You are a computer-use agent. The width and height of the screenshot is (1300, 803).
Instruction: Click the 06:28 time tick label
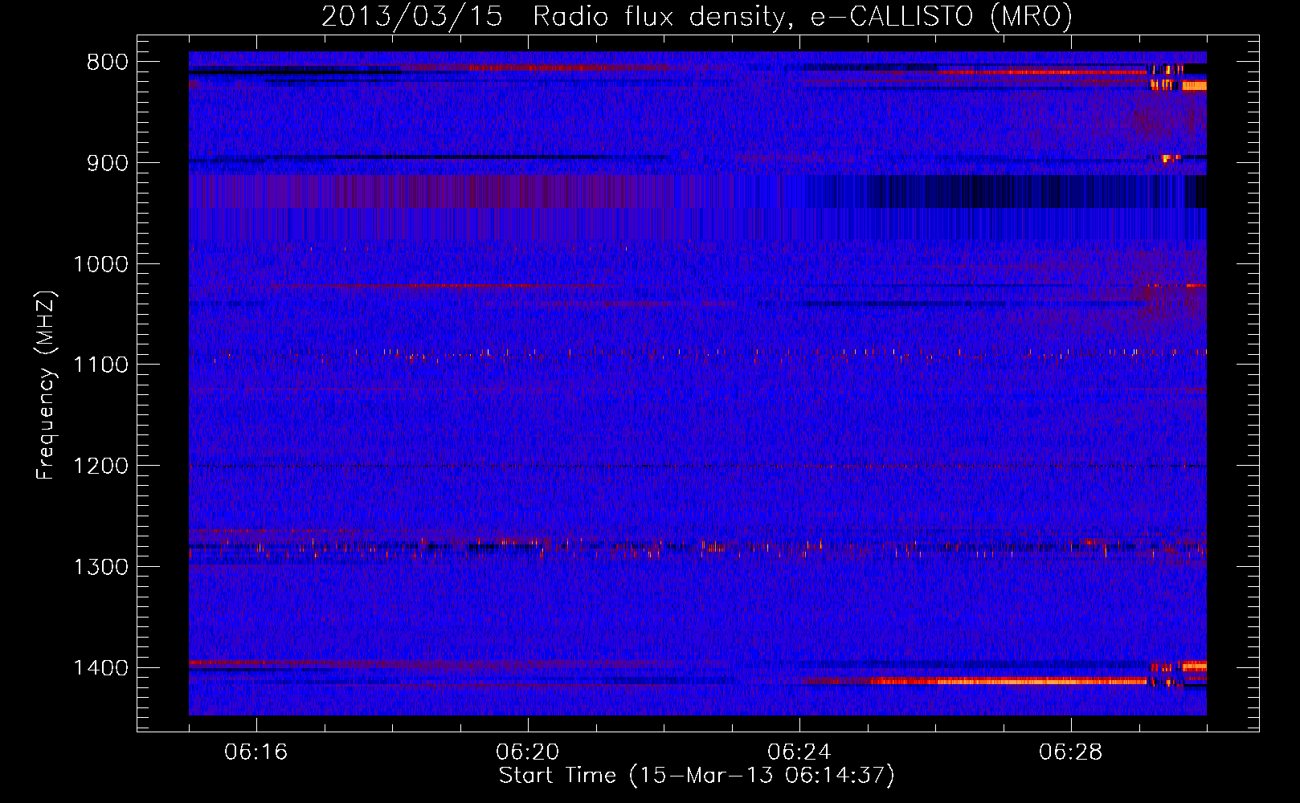coord(1071,752)
